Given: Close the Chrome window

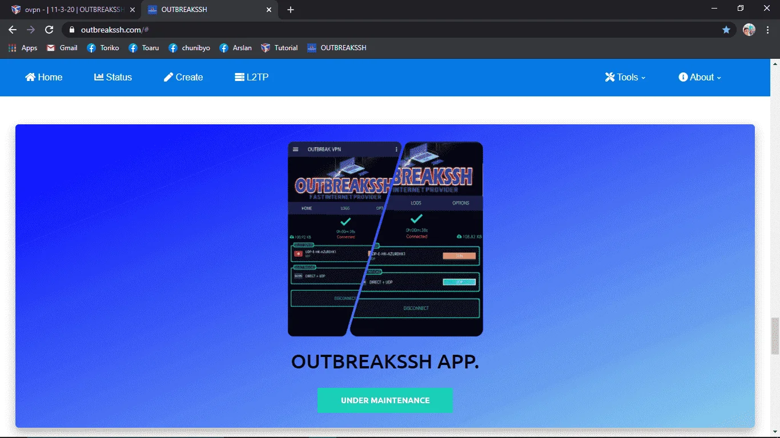Looking at the screenshot, I should click(x=767, y=9).
